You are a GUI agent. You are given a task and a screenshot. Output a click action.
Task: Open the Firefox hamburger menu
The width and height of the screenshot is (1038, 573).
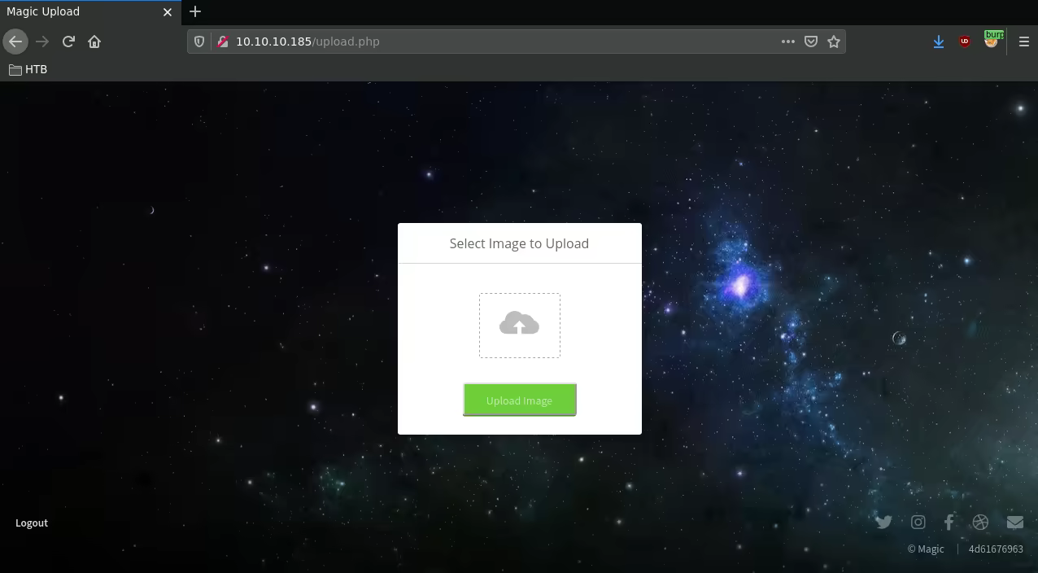tap(1023, 42)
